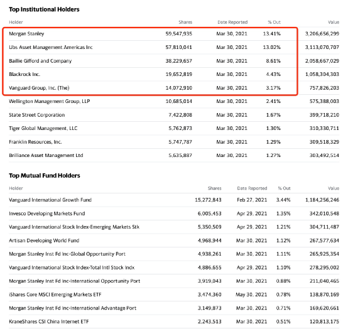Select Vanguard Group, Inc. (The) entry
The image size is (348, 336).
[39, 88]
